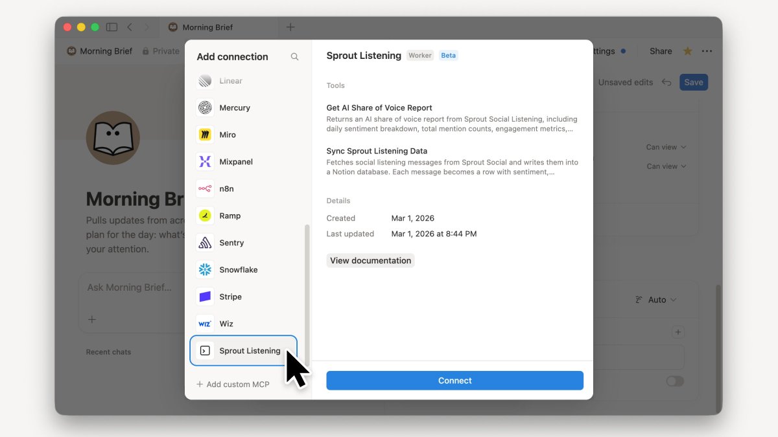Screen dimensions: 778x437
Task: Click View documentation
Action: [x=370, y=260]
